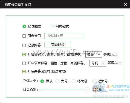
Task: Open the 青铜 level dropdown
Action: [98, 63]
